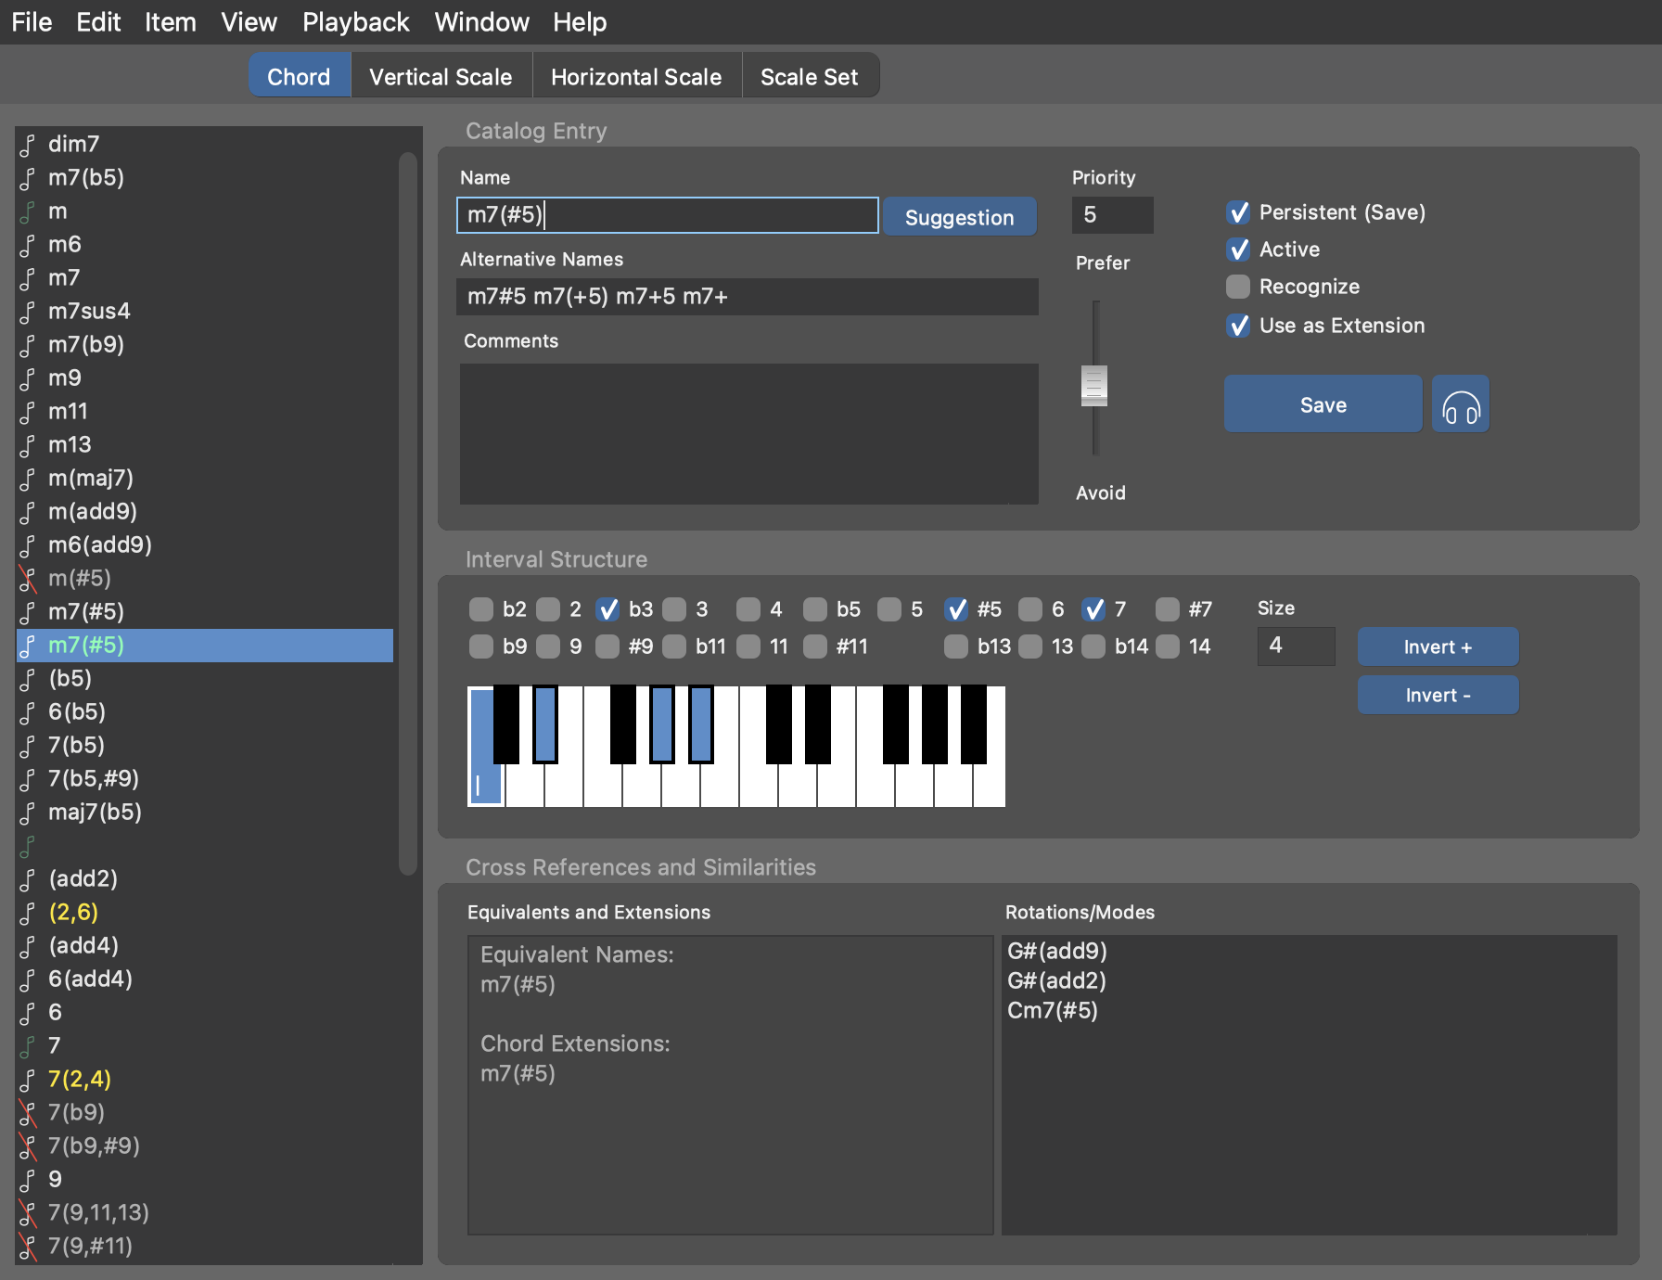Click the green note icon beside m

coord(28,211)
